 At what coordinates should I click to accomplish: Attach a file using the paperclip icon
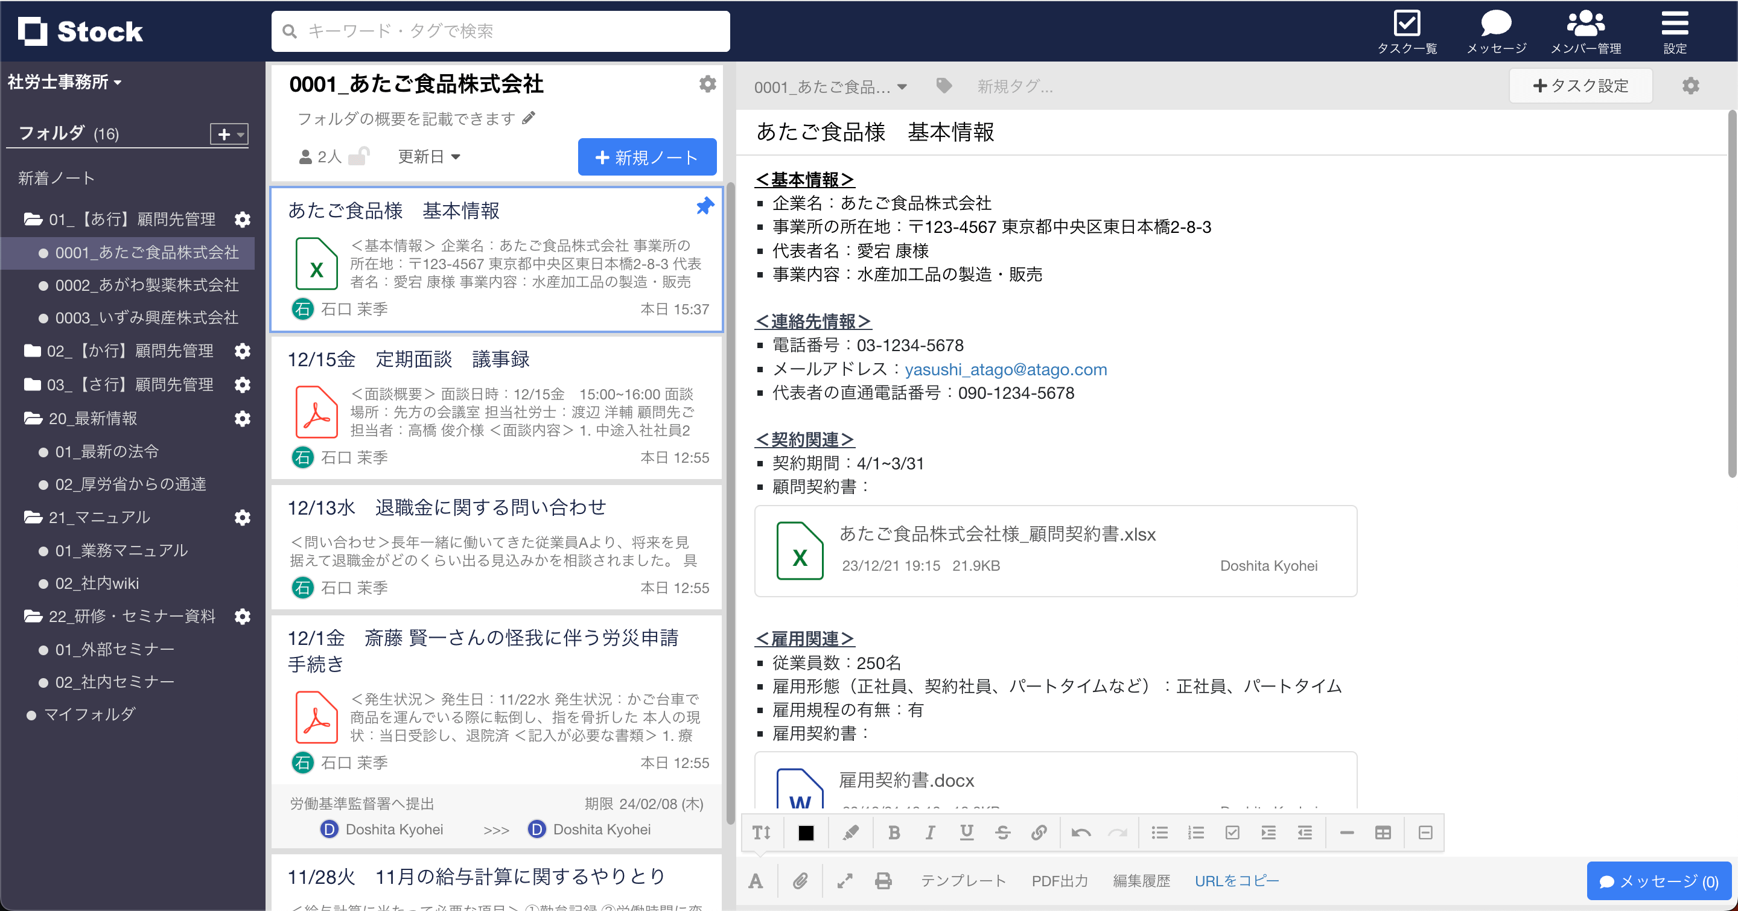[x=800, y=880]
